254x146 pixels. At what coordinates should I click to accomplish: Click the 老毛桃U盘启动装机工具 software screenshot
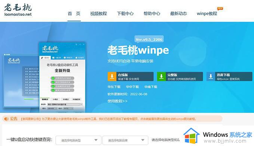62,77
